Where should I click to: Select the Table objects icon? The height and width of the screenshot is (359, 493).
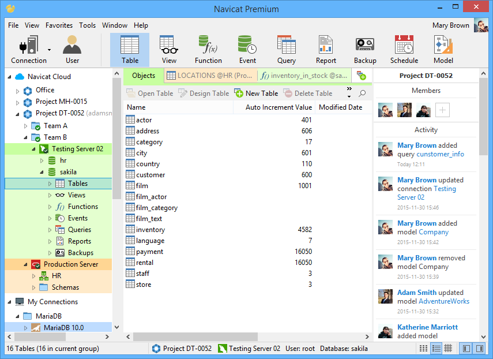(x=130, y=50)
